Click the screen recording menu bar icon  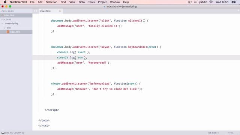[x=190, y=2]
